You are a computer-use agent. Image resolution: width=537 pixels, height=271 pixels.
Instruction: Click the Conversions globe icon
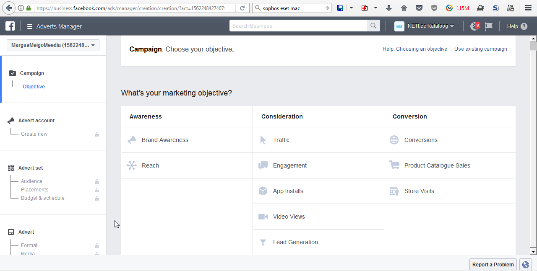coord(394,140)
